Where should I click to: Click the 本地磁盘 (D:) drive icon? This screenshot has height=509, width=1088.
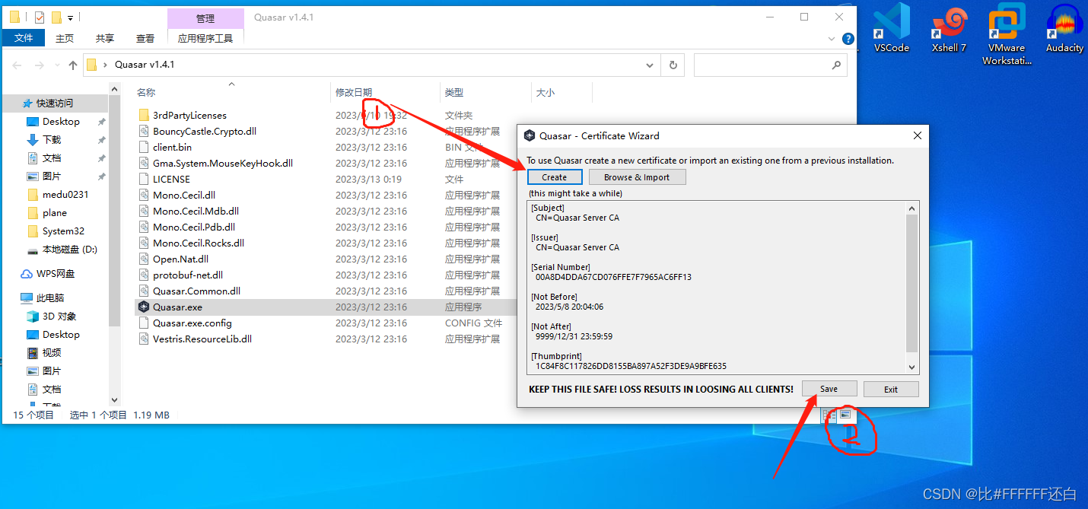point(33,249)
